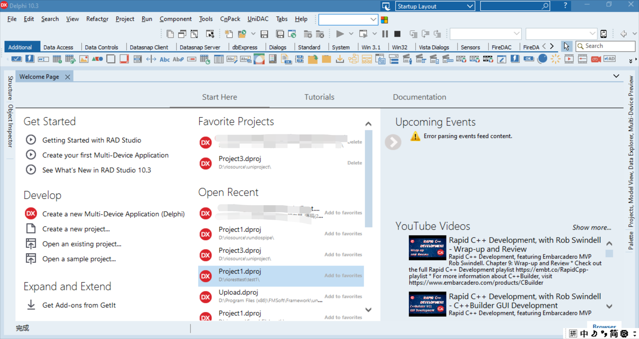The height and width of the screenshot is (339, 639).
Task: Click Create a new project link
Action: click(76, 229)
